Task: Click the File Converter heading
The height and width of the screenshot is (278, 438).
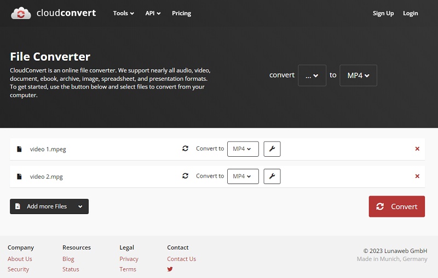Action: 50,57
